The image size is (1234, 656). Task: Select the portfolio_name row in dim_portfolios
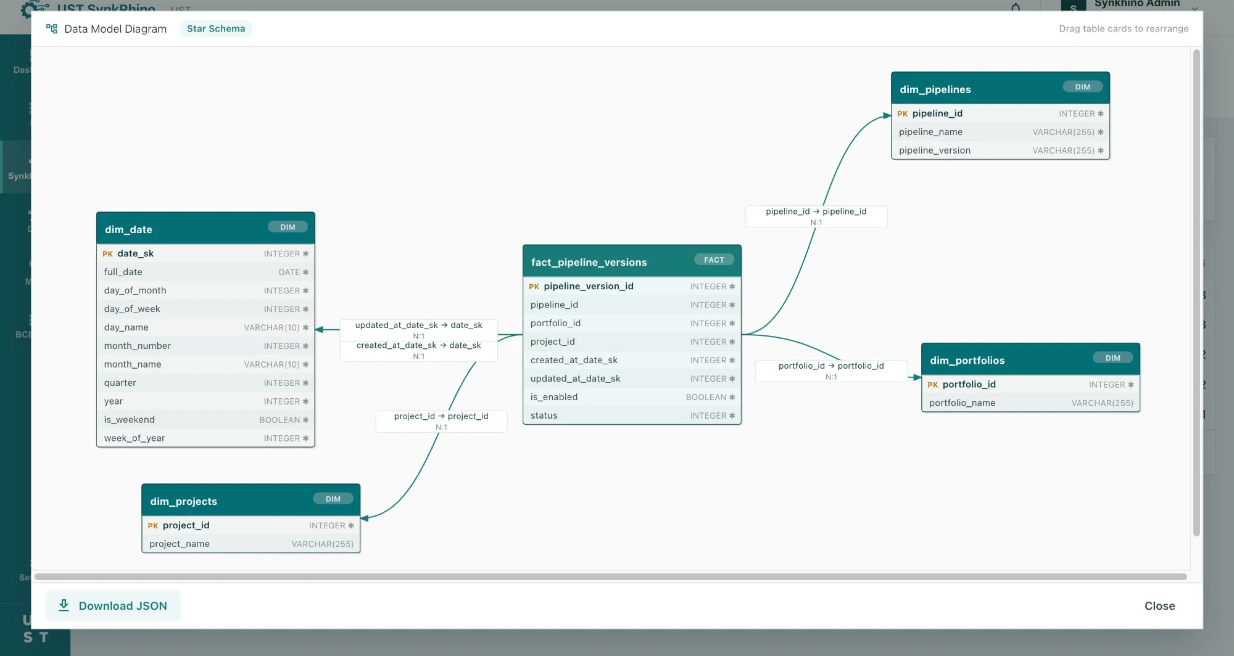tap(1030, 403)
